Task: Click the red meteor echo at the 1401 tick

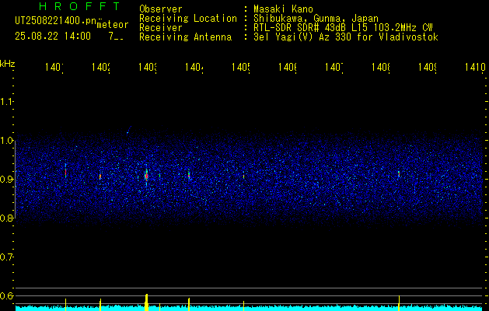Action: (65, 171)
